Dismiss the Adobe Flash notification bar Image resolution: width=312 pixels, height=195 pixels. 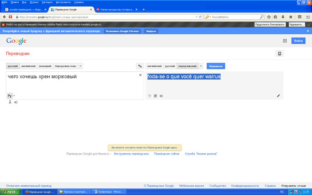[x=309, y=25]
